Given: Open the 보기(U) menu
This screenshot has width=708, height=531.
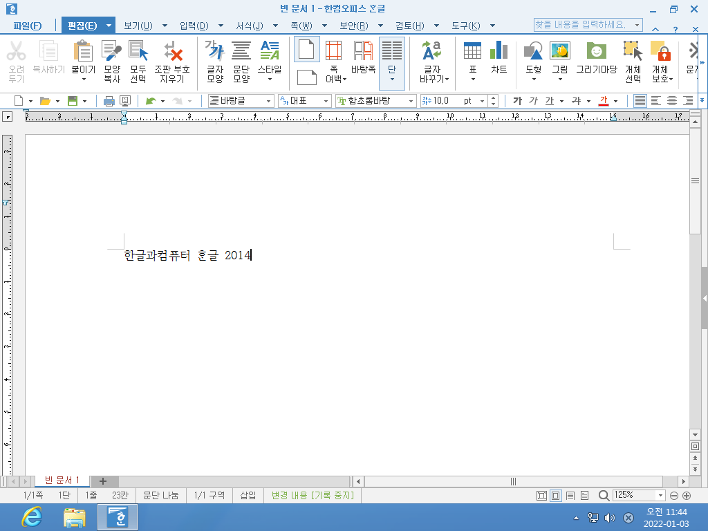Looking at the screenshot, I should pyautogui.click(x=138, y=26).
